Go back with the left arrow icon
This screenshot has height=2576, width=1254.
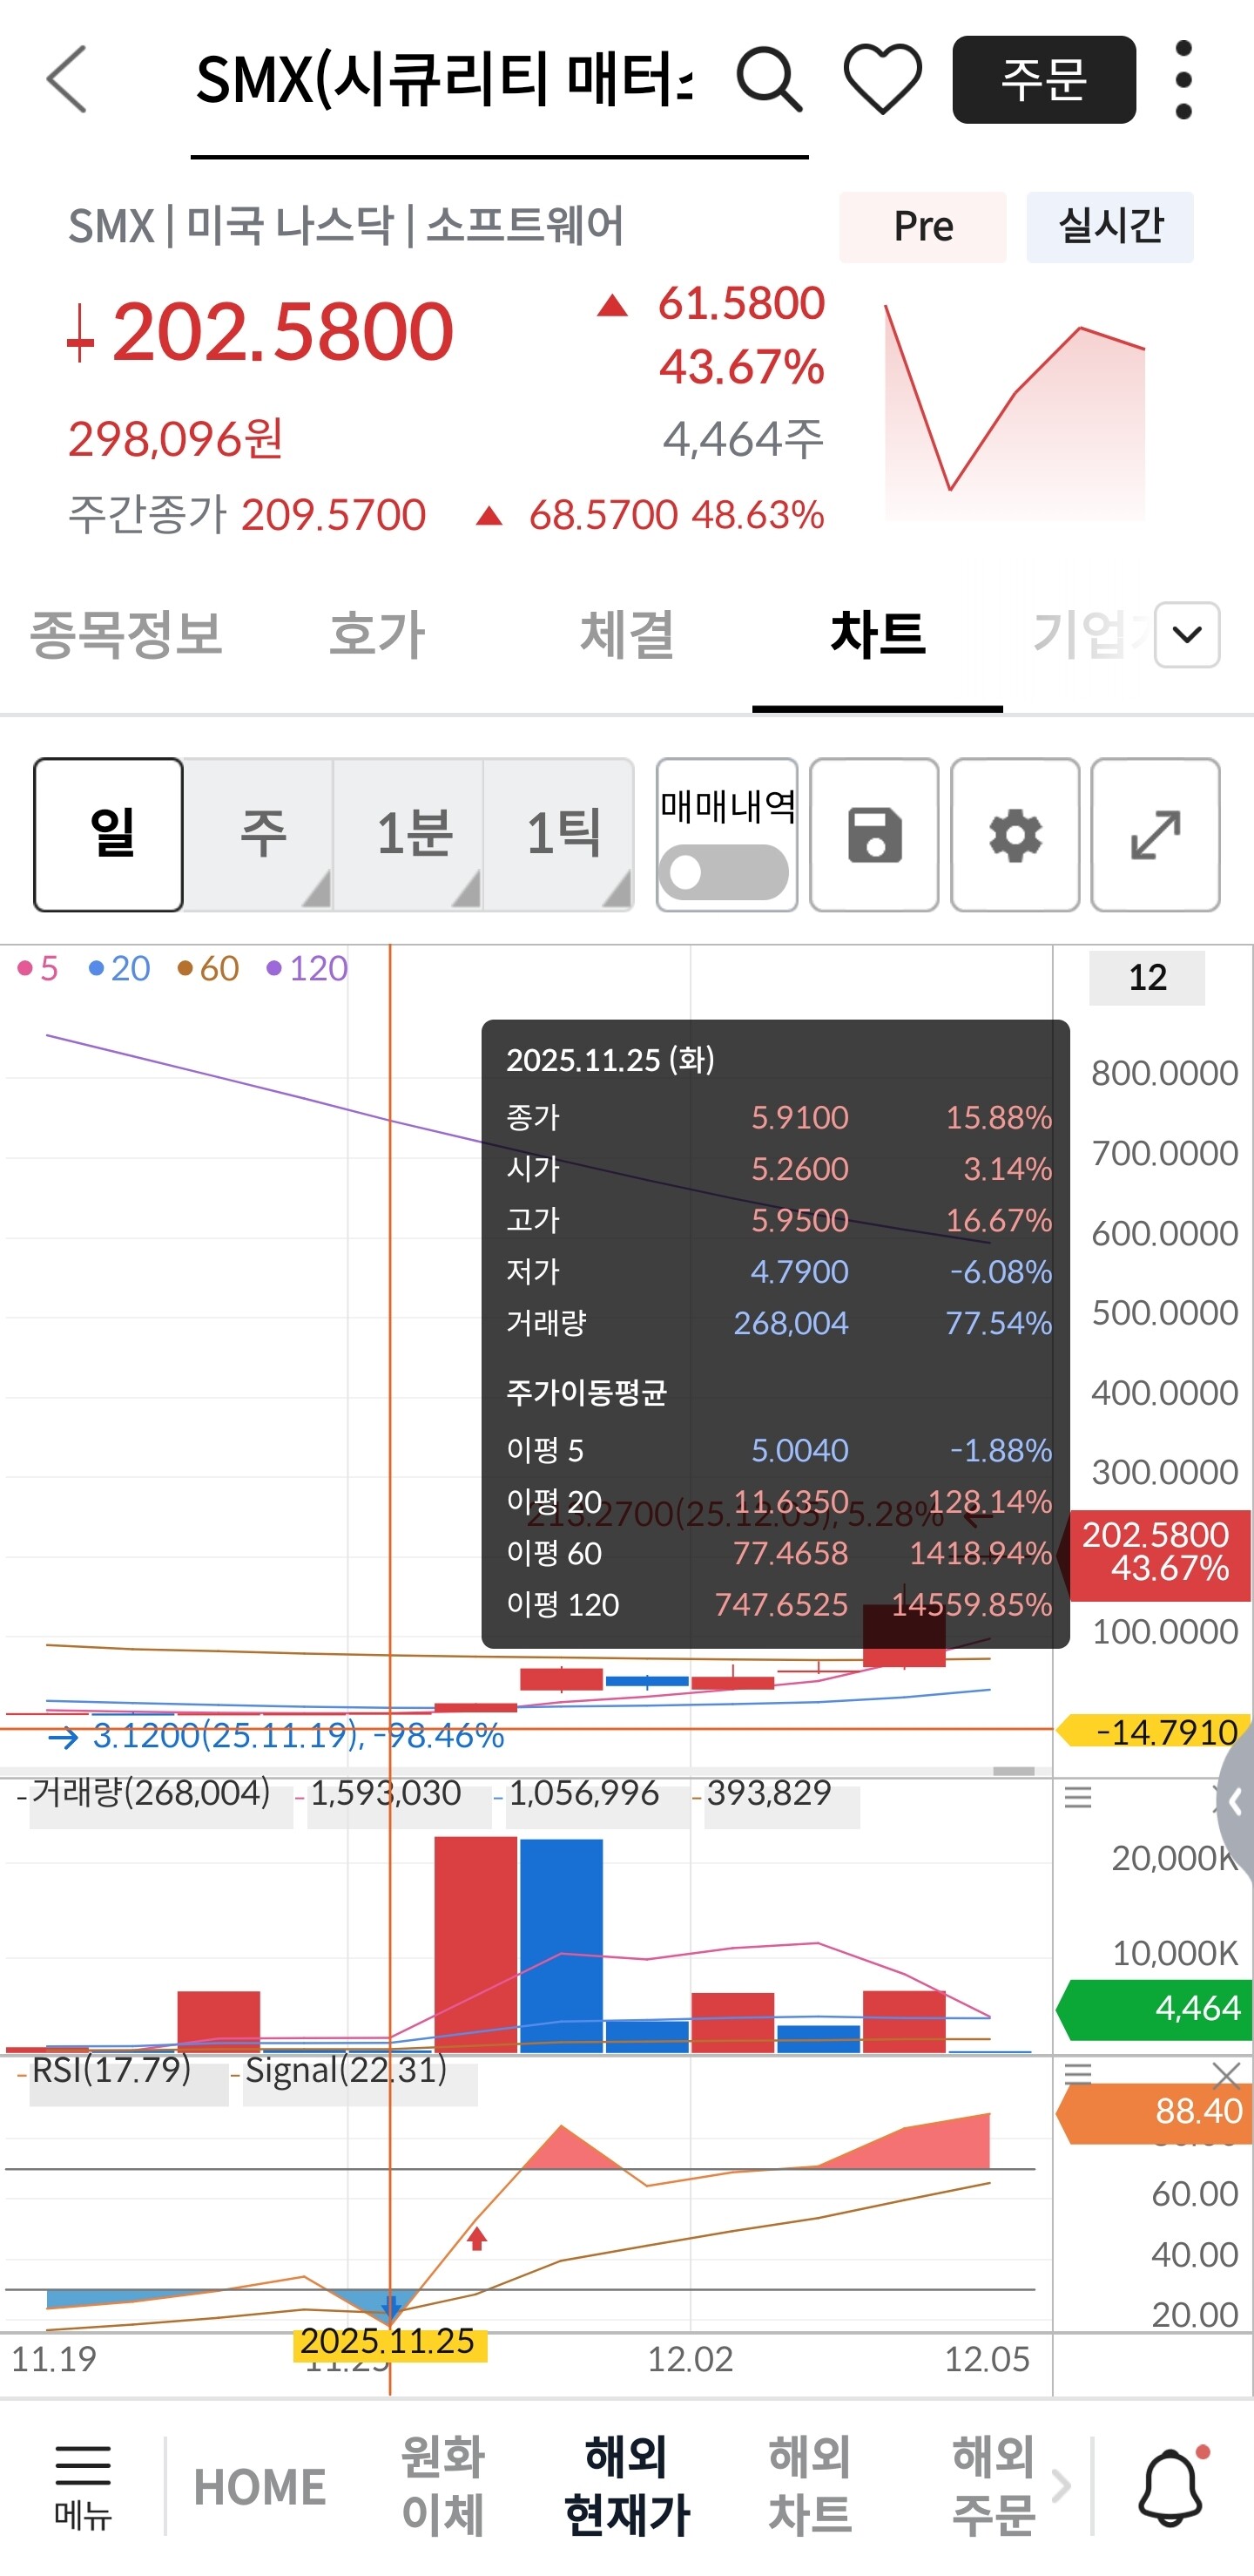pos(68,79)
